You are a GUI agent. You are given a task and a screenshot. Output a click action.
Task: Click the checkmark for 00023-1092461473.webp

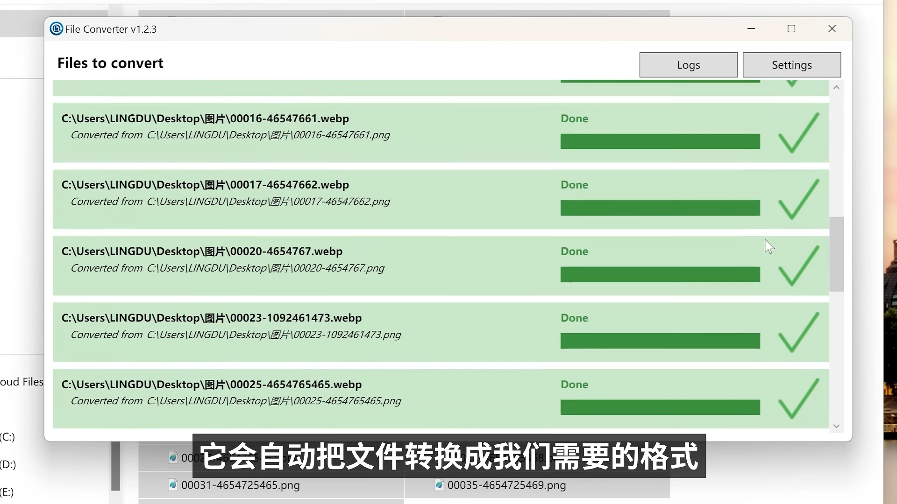798,333
